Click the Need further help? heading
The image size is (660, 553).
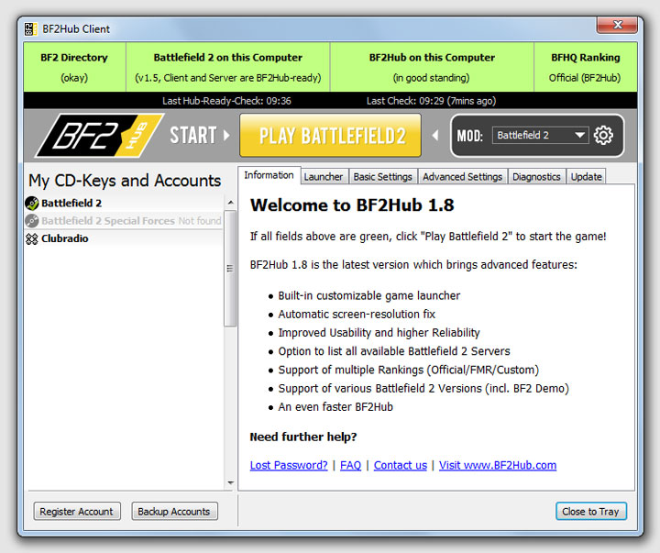(303, 437)
